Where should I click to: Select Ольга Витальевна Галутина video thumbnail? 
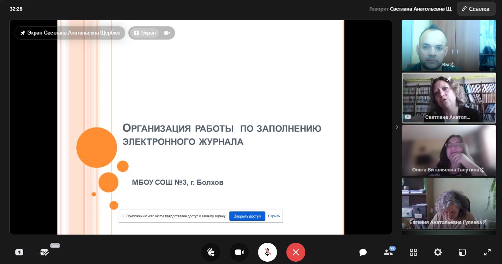[x=448, y=150]
